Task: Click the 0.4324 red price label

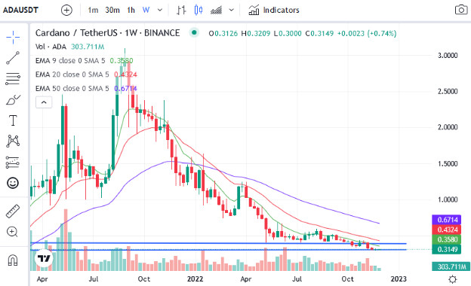Action: click(x=447, y=230)
